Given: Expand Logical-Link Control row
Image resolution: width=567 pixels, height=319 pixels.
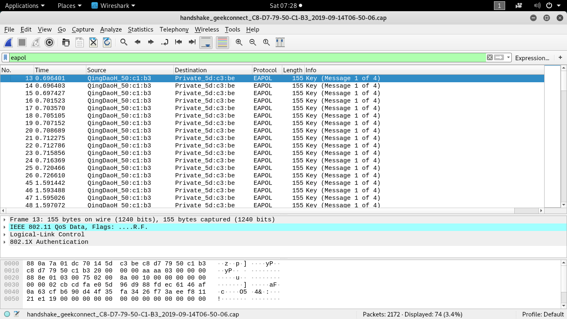Looking at the screenshot, I should pos(5,235).
